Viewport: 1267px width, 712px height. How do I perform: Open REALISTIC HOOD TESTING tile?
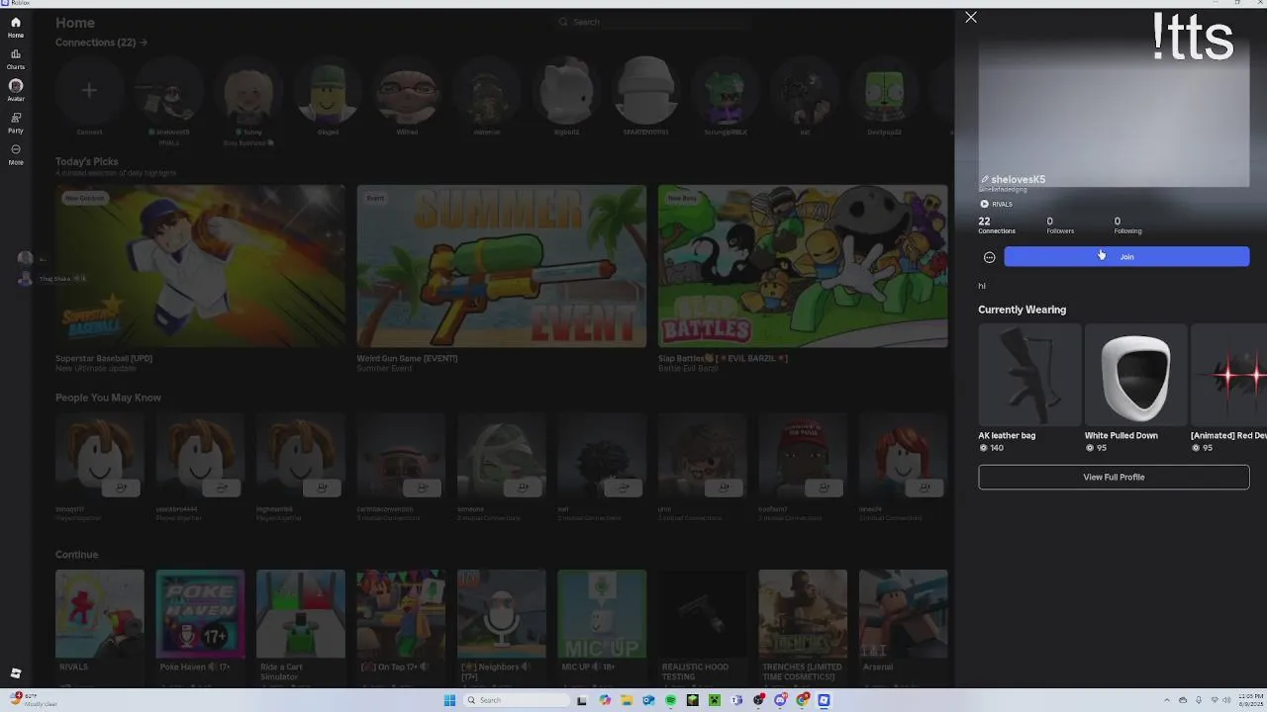point(702,613)
